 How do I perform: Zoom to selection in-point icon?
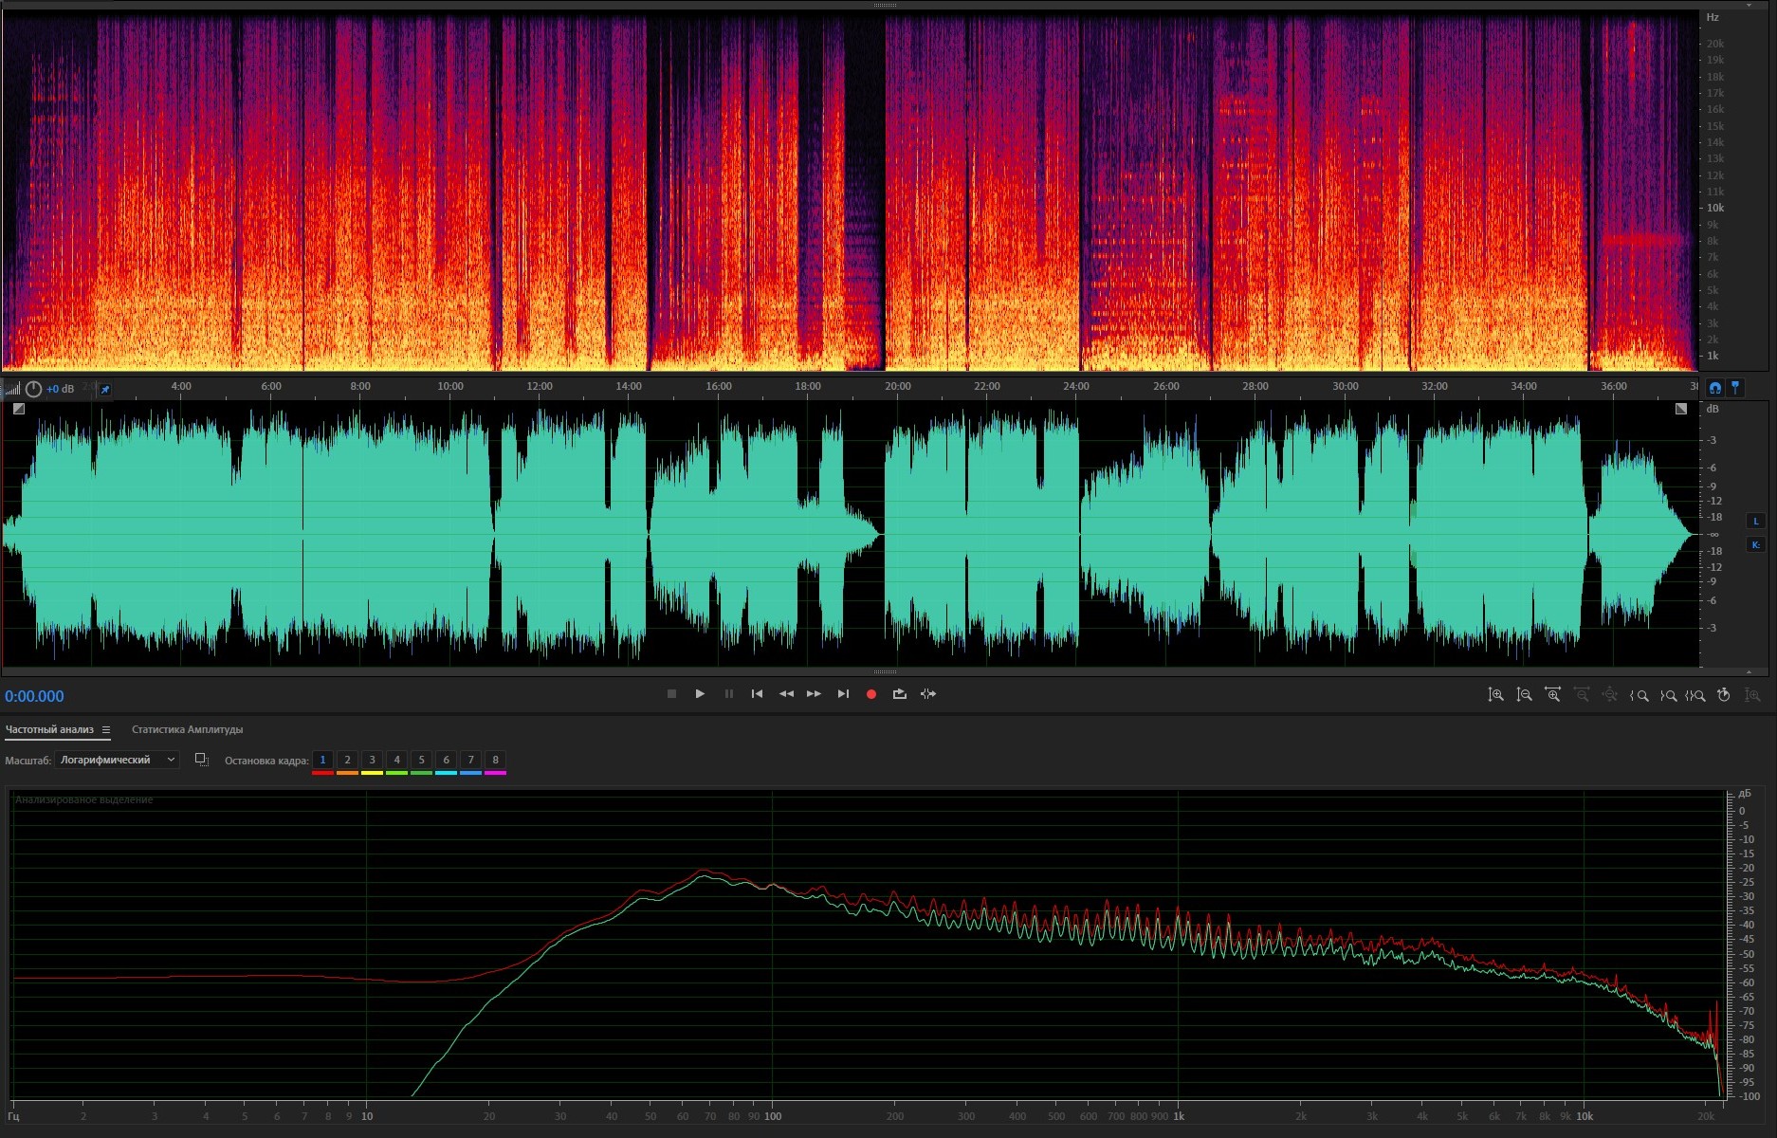point(1639,695)
